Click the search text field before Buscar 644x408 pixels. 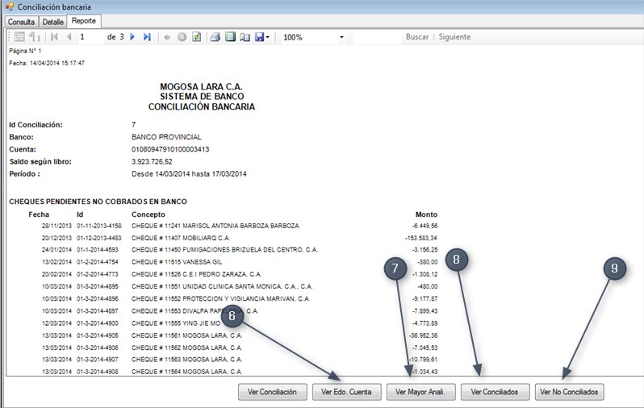click(x=376, y=37)
